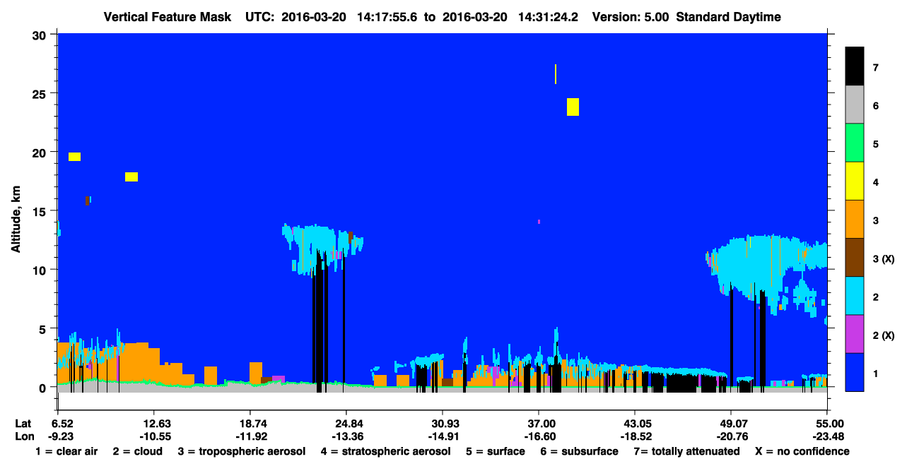Viewport: 919px width, 471px height.
Task: Click the green surface swatch labeled 5
Action: tap(855, 143)
